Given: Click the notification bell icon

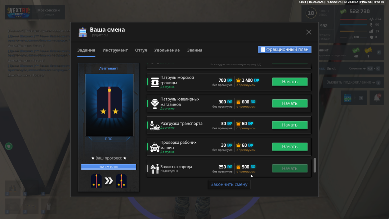Looking at the screenshot, I should pos(377,98).
